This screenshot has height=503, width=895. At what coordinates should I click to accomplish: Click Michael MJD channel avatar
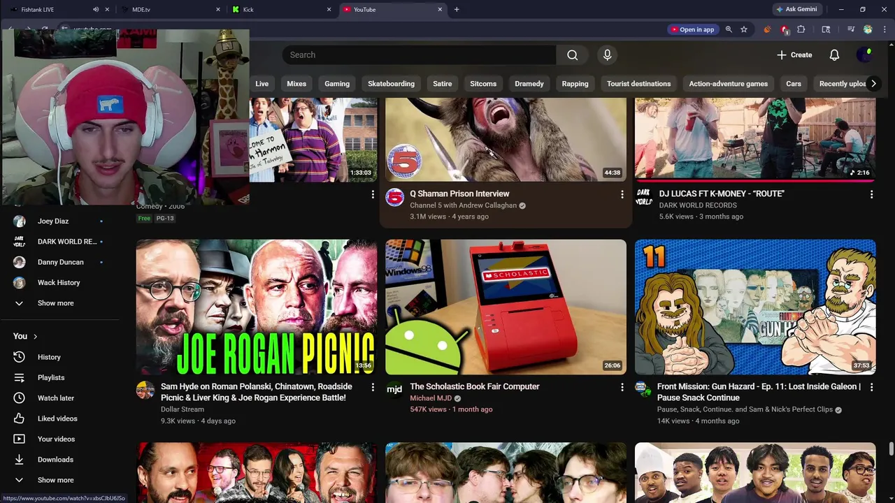tap(395, 389)
